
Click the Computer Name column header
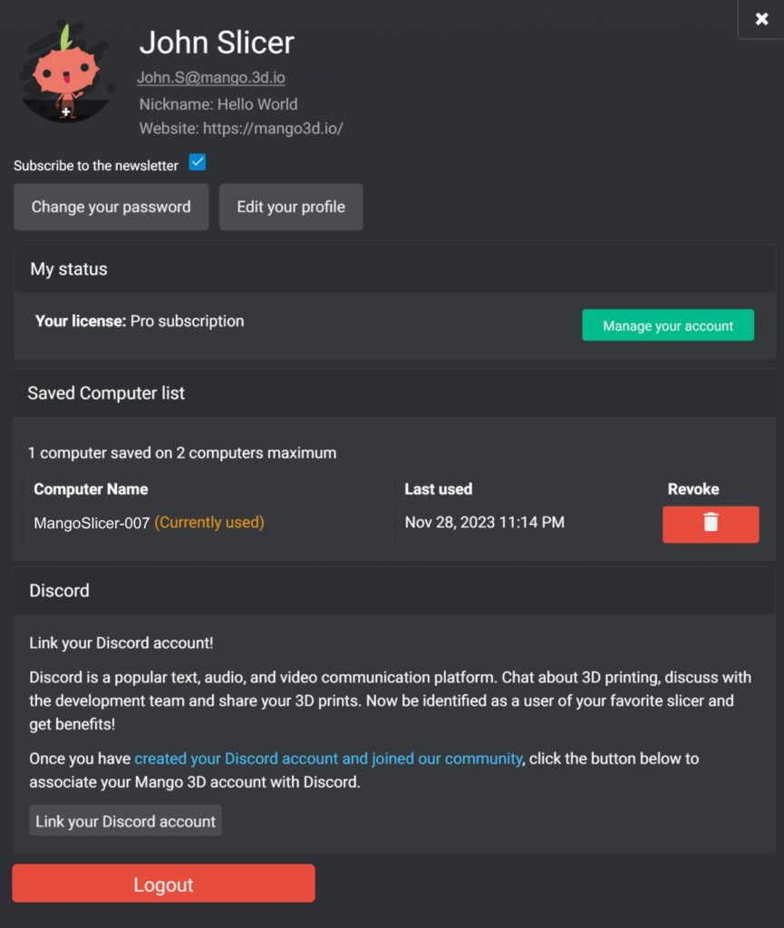click(91, 489)
